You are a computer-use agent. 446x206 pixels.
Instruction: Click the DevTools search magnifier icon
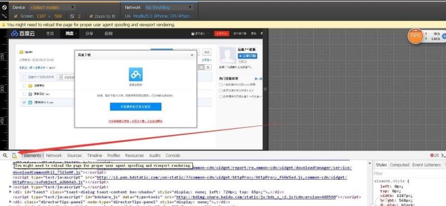pos(5,155)
